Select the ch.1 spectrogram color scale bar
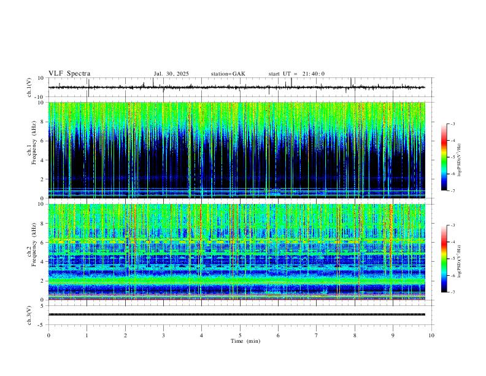Image resolution: width=486 pixels, height=376 pixels. click(444, 157)
